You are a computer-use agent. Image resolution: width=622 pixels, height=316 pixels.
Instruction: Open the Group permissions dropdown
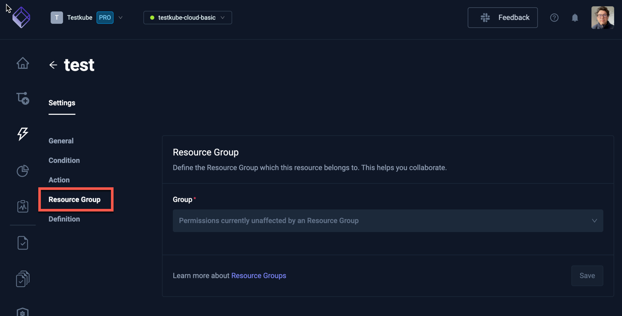388,220
